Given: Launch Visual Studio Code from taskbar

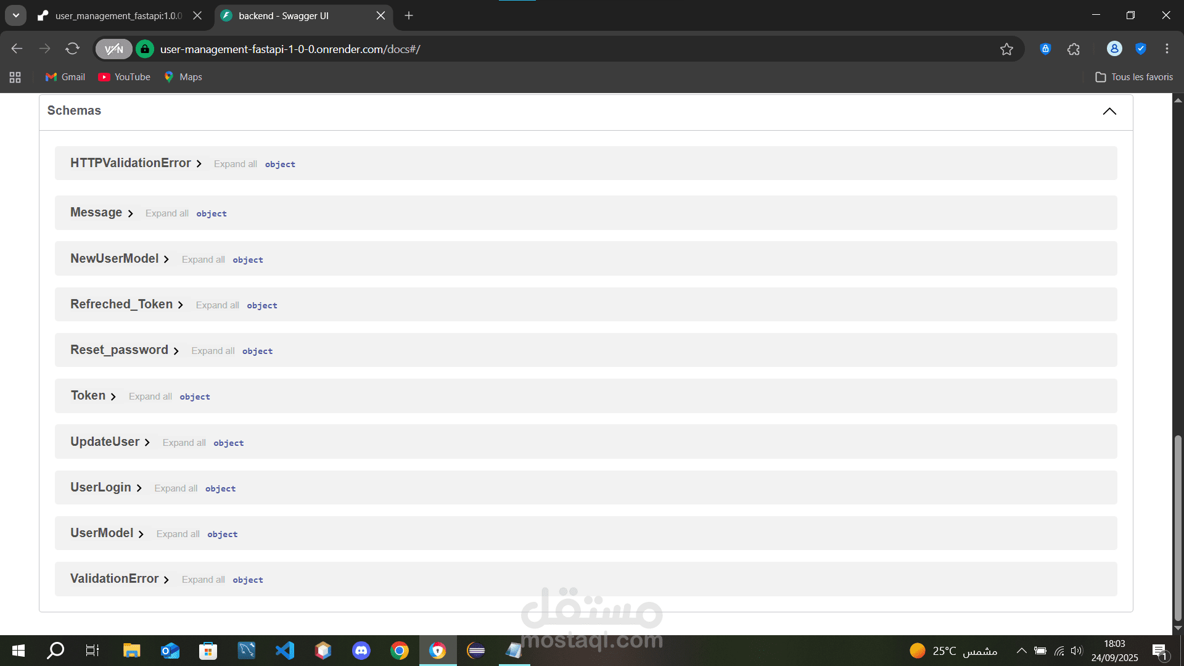Looking at the screenshot, I should click(x=285, y=651).
